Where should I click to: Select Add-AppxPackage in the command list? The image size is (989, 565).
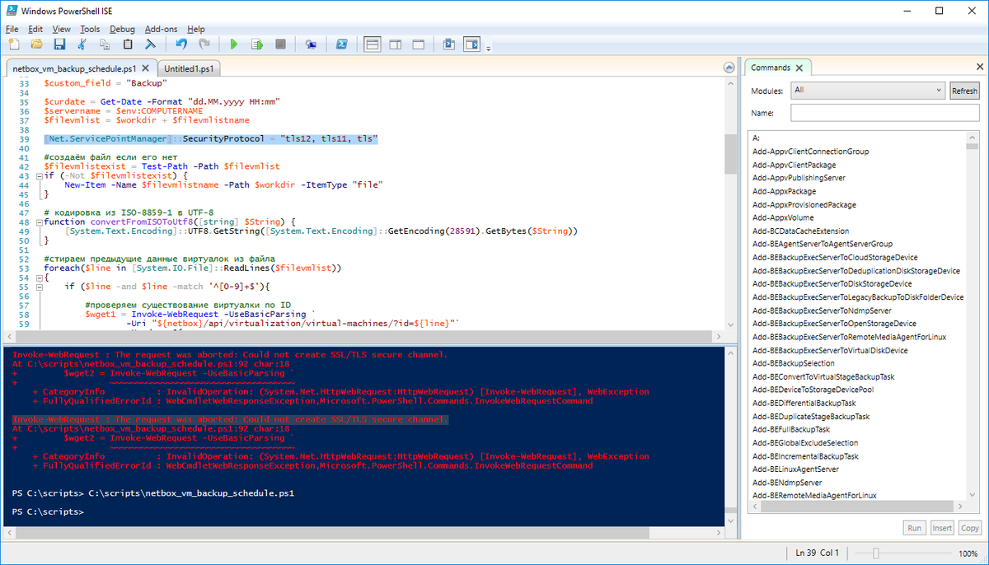pyautogui.click(x=784, y=191)
